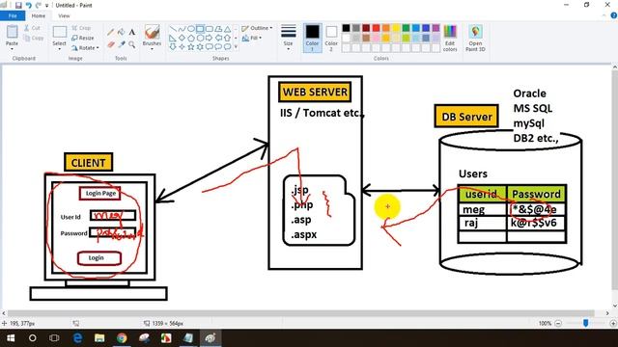Choose the Curve shape
The image size is (618, 347).
coord(182,29)
